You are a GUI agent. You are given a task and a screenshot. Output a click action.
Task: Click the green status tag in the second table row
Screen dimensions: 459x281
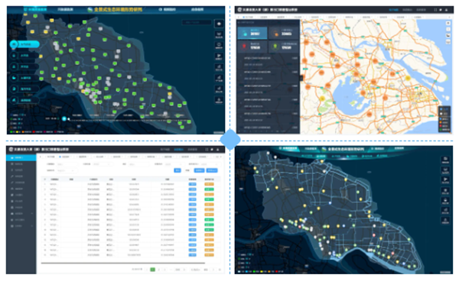click(x=209, y=189)
